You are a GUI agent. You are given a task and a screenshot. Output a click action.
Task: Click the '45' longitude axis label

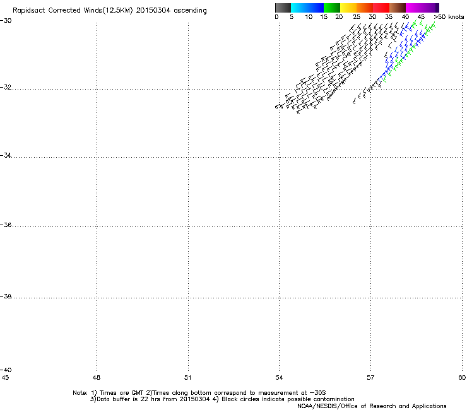pos(5,378)
